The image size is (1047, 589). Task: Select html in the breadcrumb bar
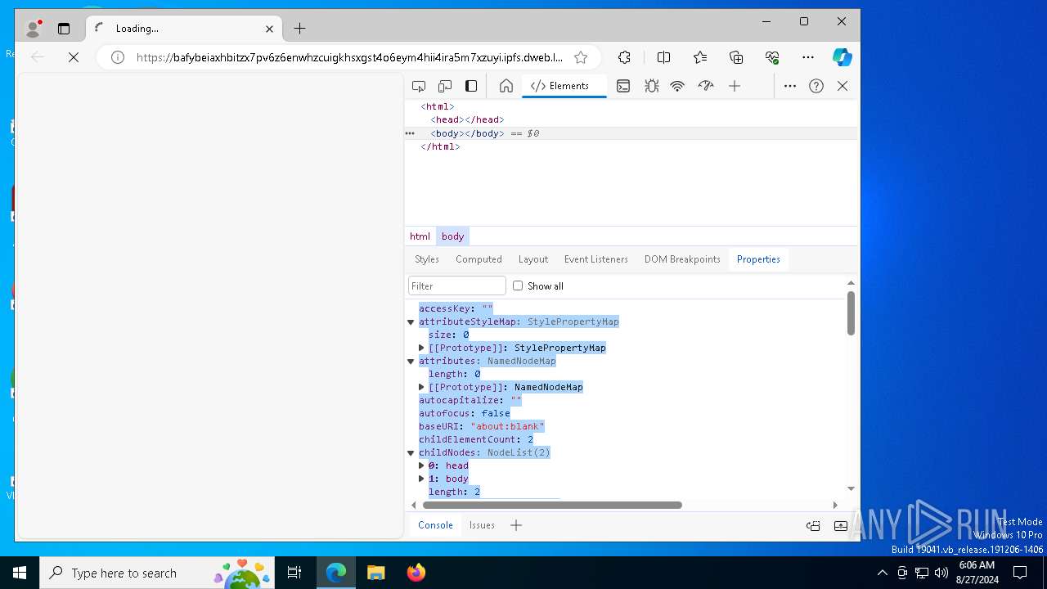[x=420, y=236]
